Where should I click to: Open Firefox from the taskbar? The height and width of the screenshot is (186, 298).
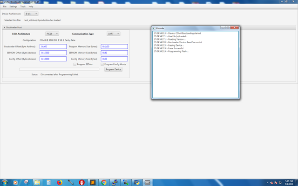click(x=60, y=183)
